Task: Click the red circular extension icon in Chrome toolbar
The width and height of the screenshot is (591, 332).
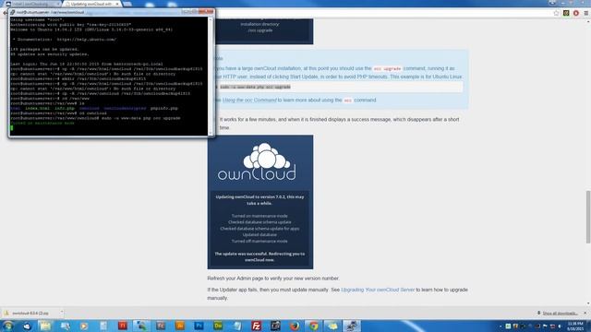Action: (x=576, y=13)
